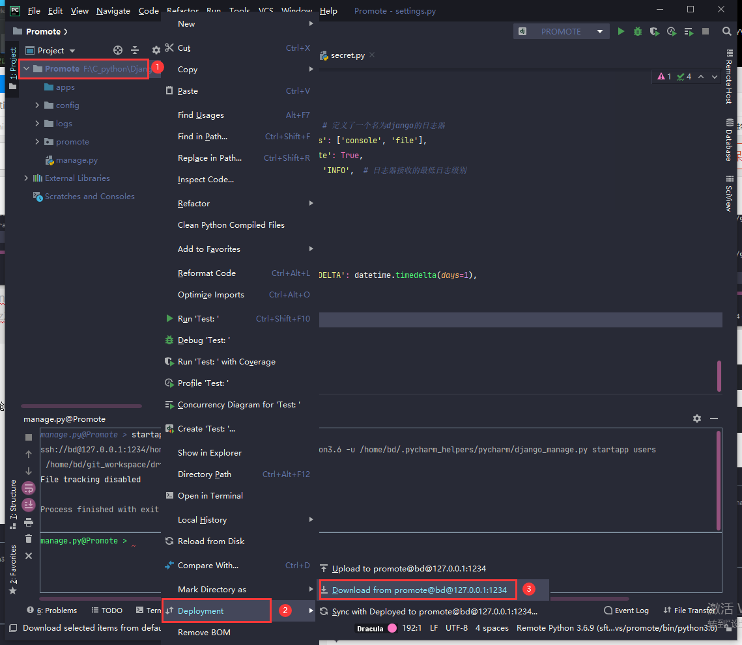Choose Deployment in the context menu
742x645 pixels.
pyautogui.click(x=238, y=611)
